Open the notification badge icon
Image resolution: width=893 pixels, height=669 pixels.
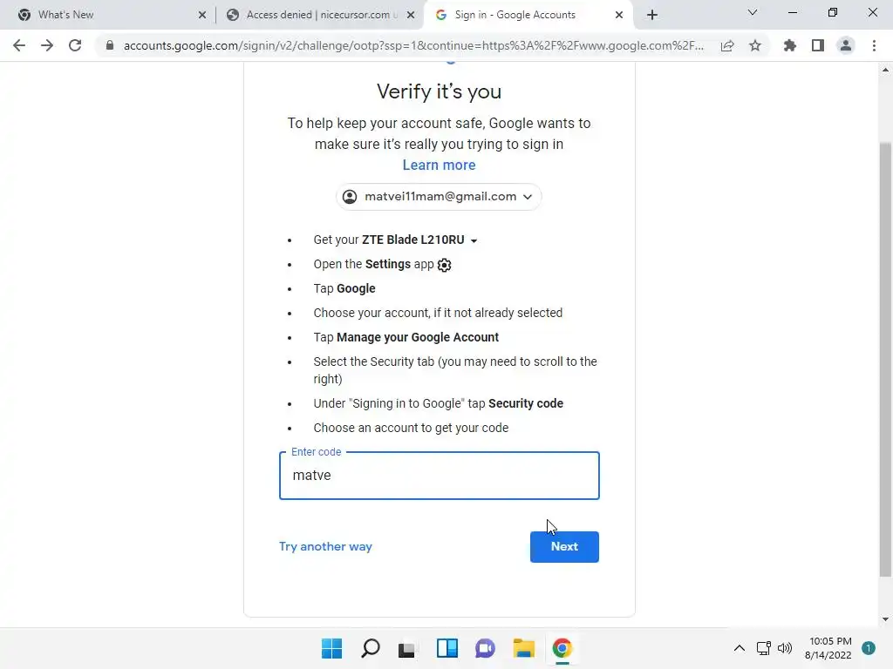(x=868, y=648)
